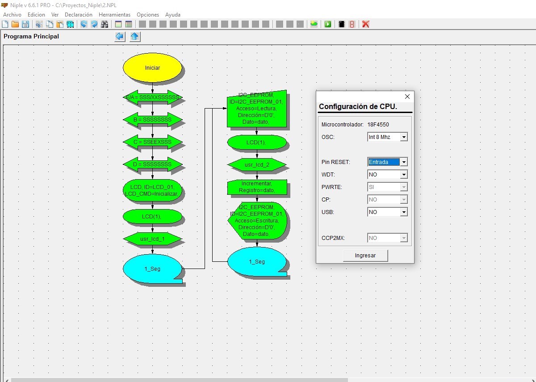Viewport: 536px width, 382px height.
Task: Redo the action in the toolbar
Action: (94, 24)
